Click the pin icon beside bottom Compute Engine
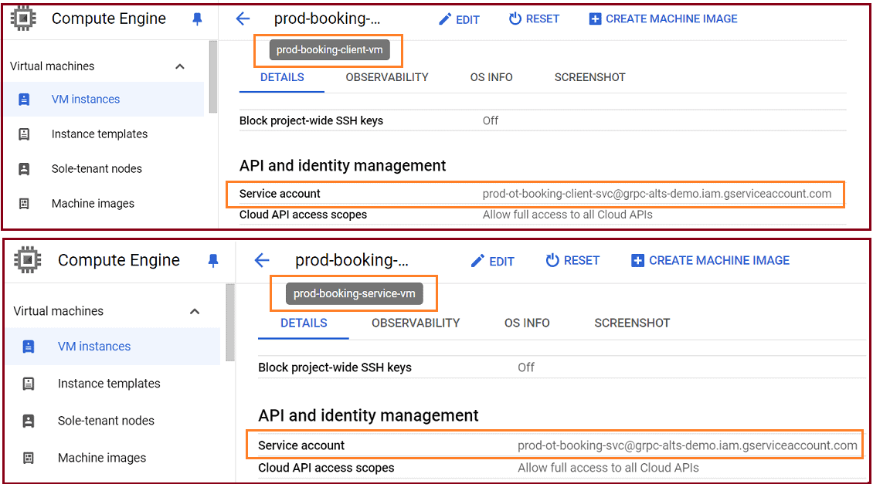Viewport: 873px width, 484px height. coord(213,260)
